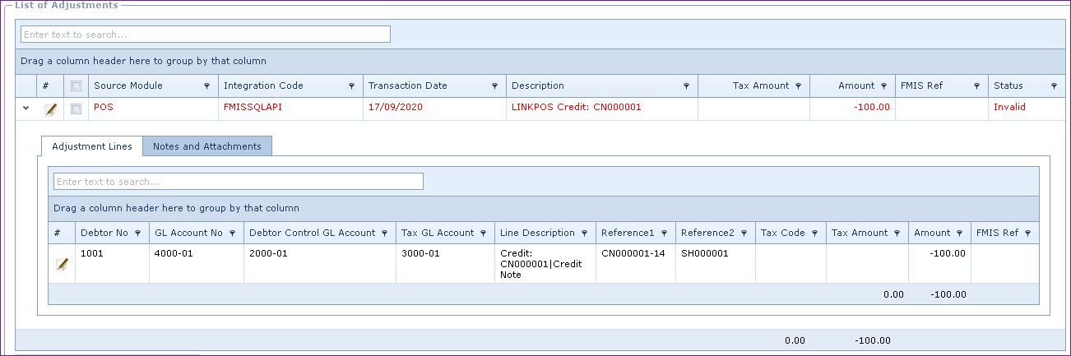Check the POS adjustment row checkbox
The image size is (1071, 356).
76,109
